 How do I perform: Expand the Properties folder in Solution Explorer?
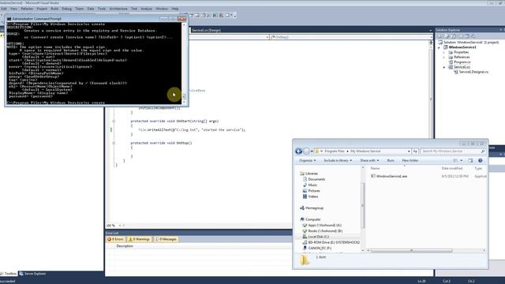(443, 52)
